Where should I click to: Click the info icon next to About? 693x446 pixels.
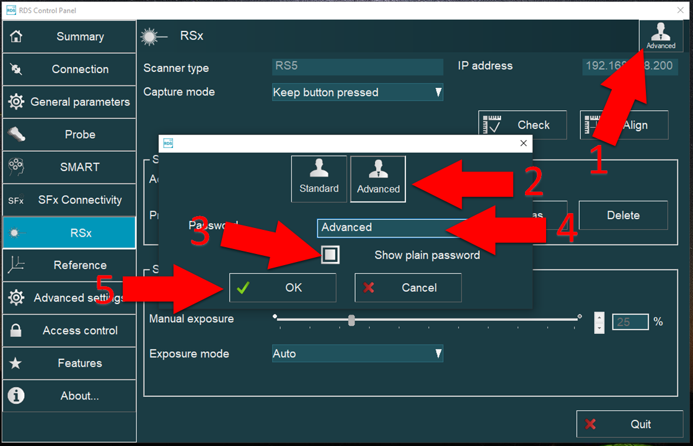pos(16,396)
